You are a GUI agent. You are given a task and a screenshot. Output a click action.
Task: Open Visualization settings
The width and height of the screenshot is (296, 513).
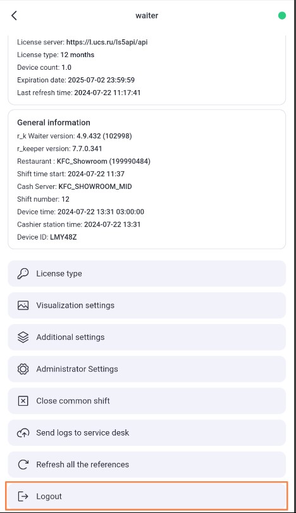pyautogui.click(x=147, y=305)
